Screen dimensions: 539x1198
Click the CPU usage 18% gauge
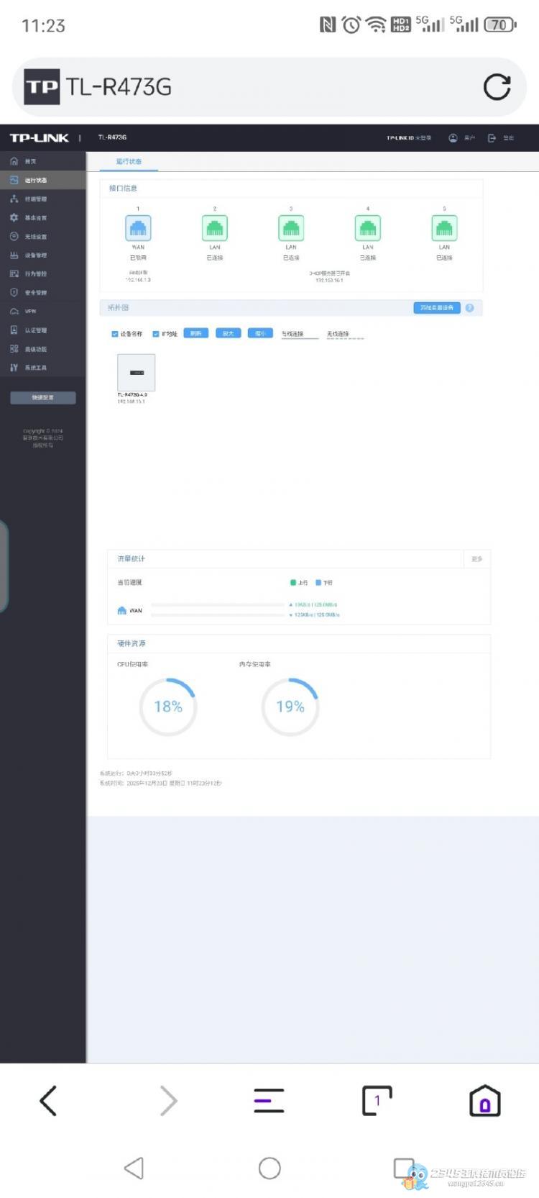[x=168, y=707]
